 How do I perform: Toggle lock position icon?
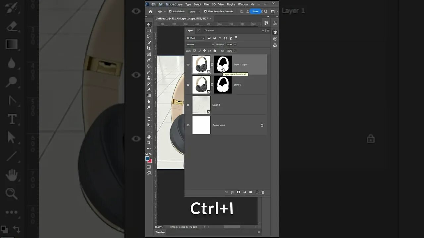(204, 51)
